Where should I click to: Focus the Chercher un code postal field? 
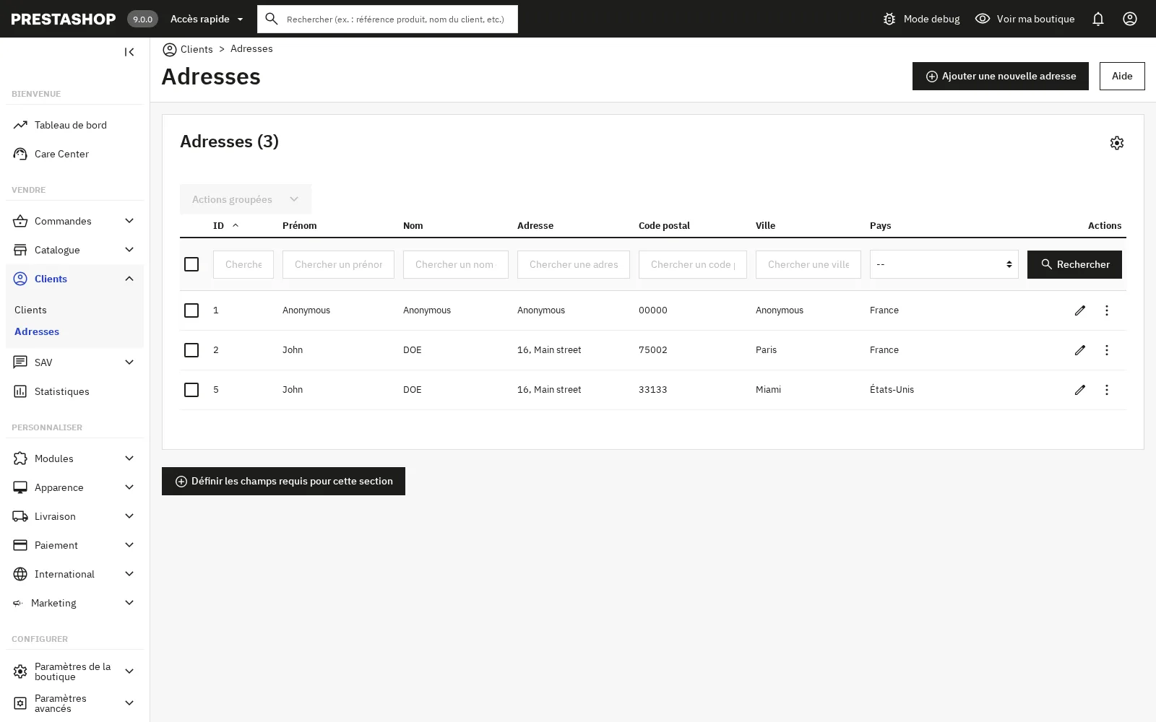[693, 264]
